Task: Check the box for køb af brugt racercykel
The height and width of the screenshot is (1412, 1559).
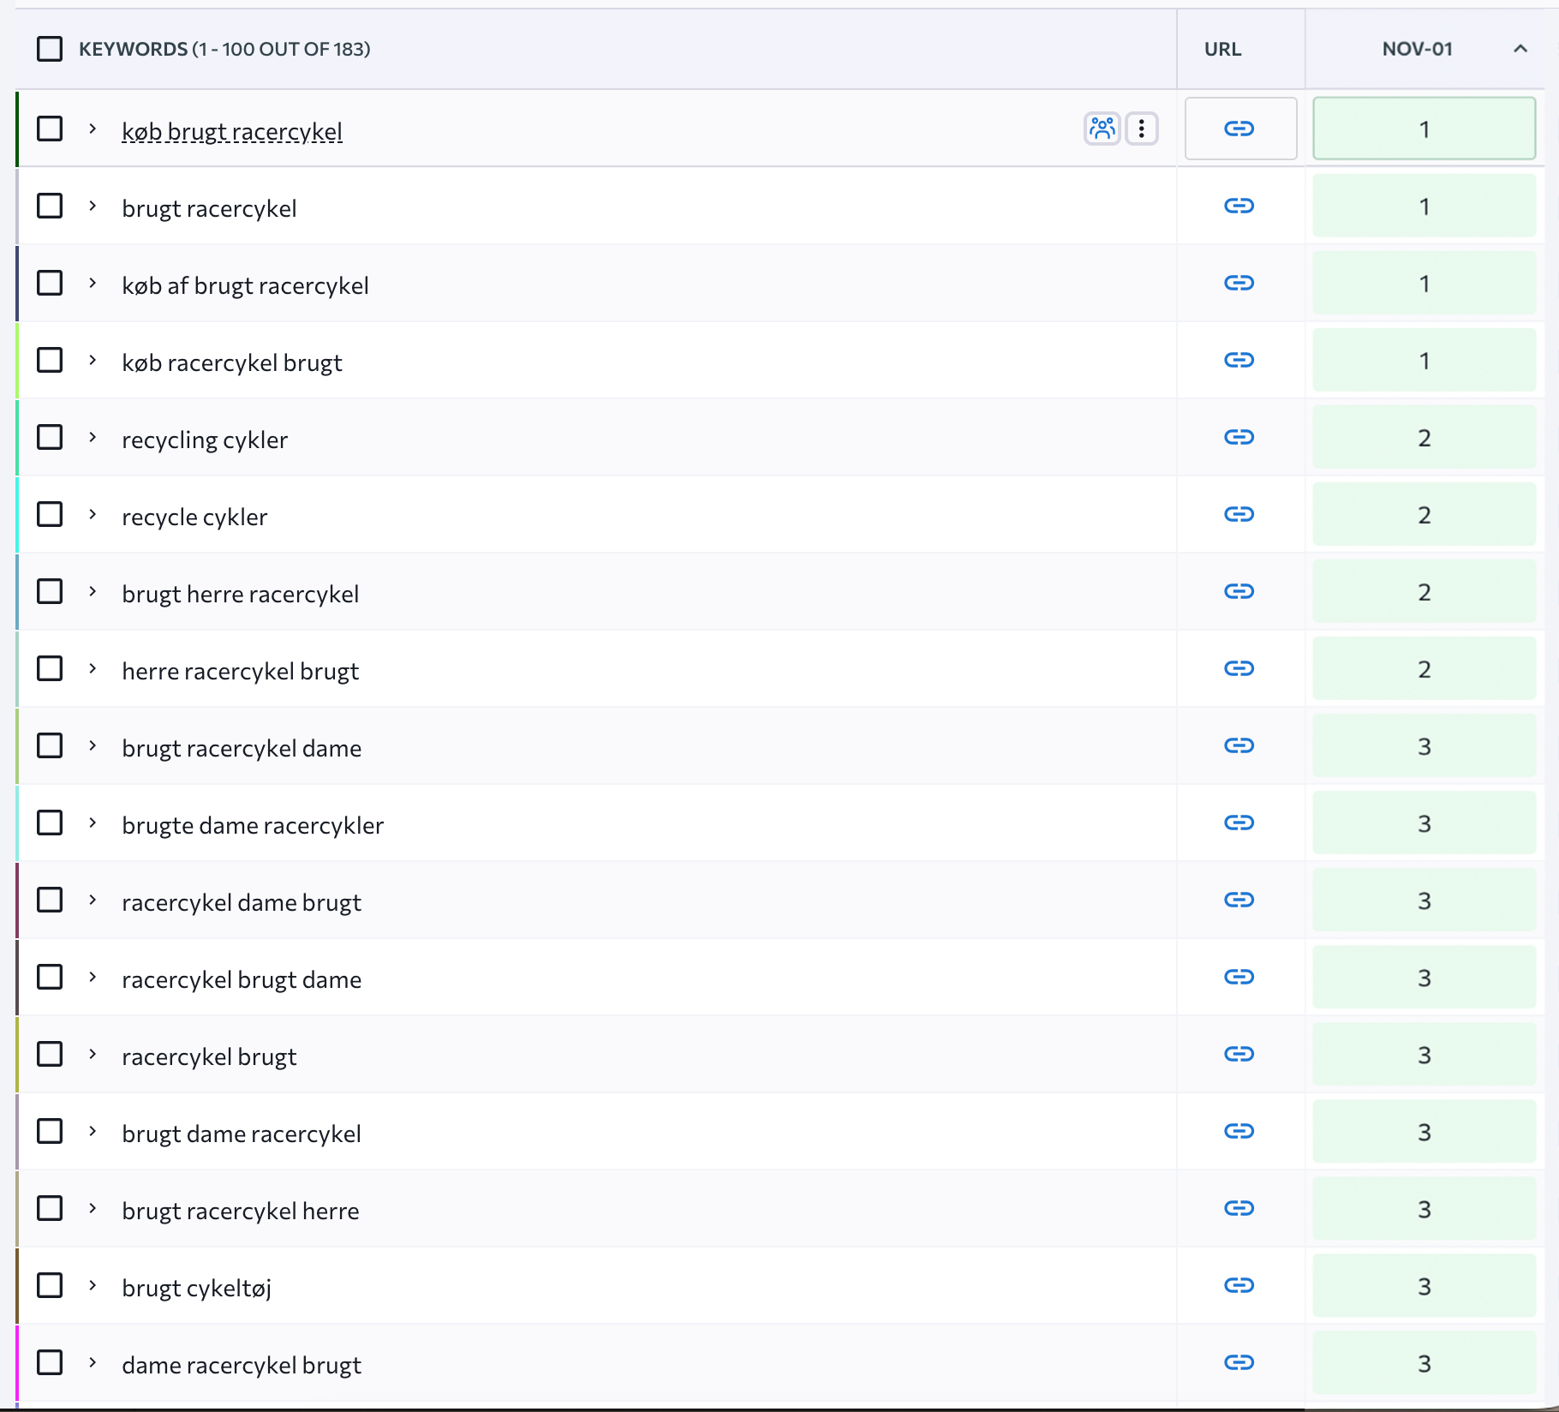Action: 50,283
